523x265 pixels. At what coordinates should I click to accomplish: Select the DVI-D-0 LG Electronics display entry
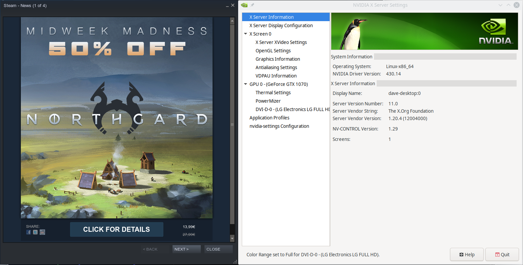[x=292, y=109]
